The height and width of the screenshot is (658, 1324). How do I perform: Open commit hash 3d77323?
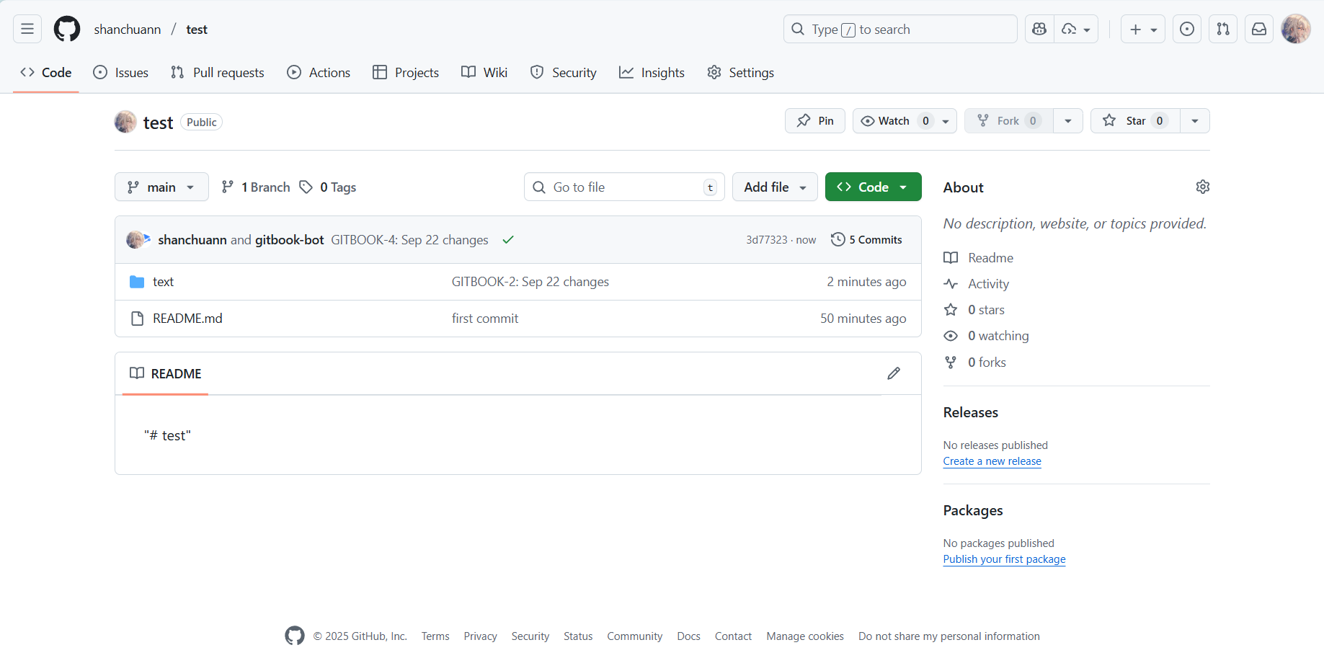click(767, 240)
